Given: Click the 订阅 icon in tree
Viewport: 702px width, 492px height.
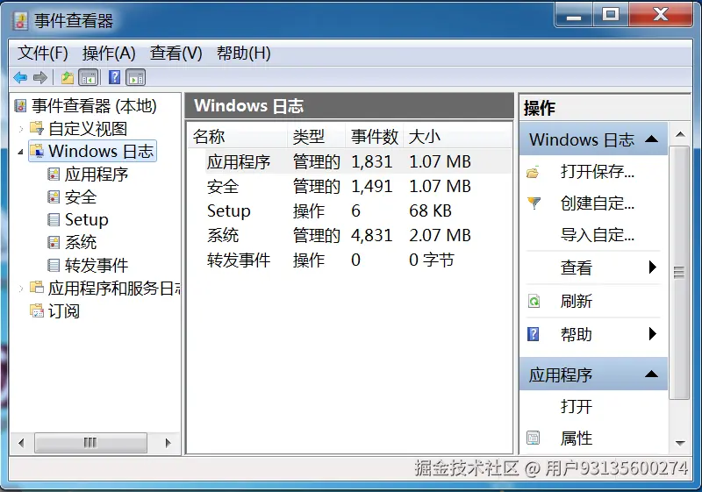Looking at the screenshot, I should tap(37, 310).
